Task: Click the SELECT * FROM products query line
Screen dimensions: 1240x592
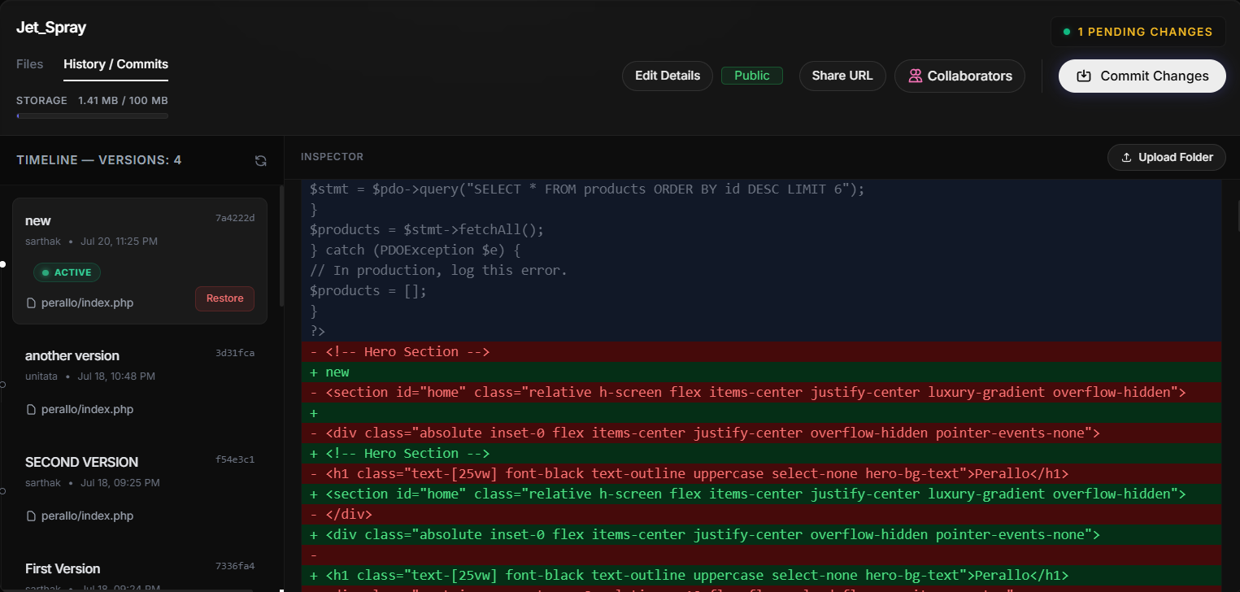Action: tap(586, 189)
